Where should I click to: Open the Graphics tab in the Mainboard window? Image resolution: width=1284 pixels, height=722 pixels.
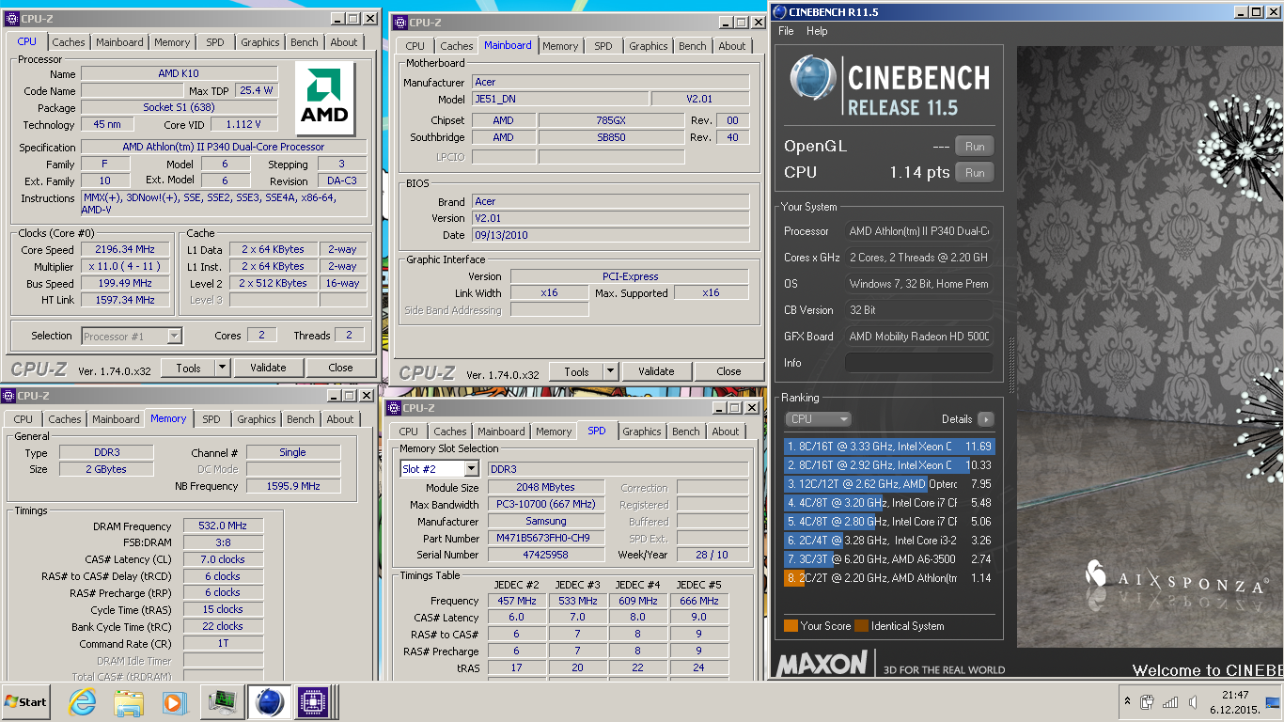point(649,46)
